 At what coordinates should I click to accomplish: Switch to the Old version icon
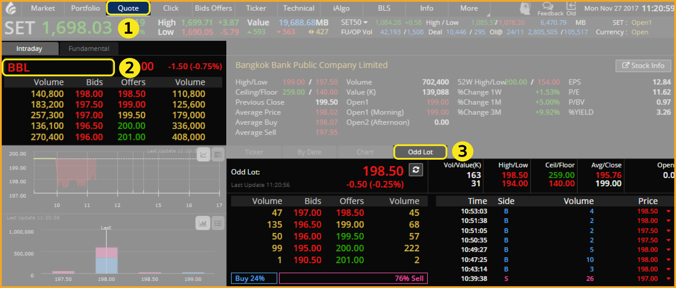[571, 6]
